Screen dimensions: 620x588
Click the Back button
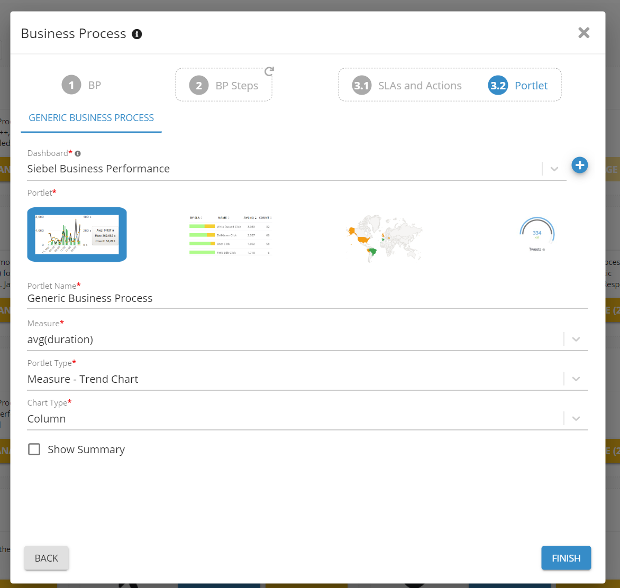point(47,558)
